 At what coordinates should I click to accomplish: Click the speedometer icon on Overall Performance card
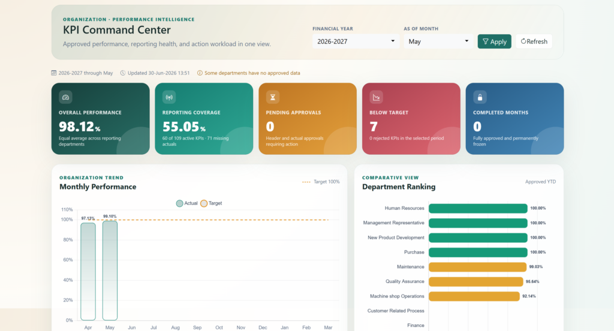coord(65,97)
